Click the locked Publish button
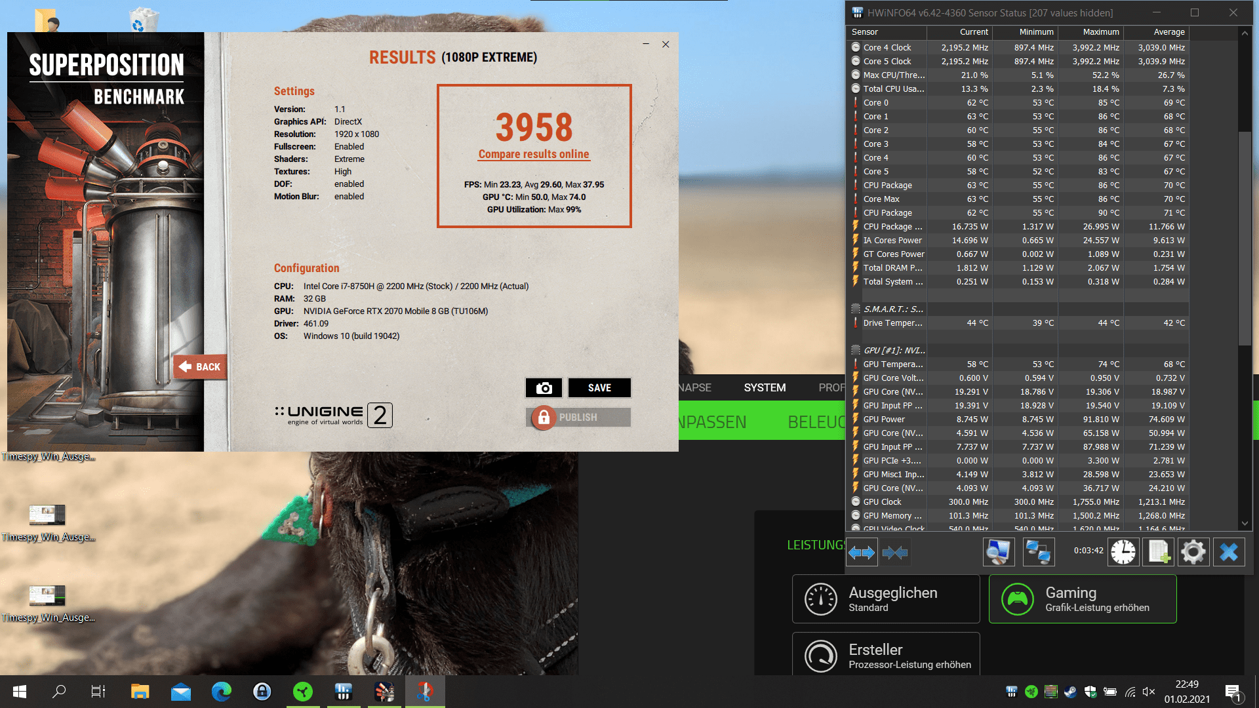 pos(578,418)
